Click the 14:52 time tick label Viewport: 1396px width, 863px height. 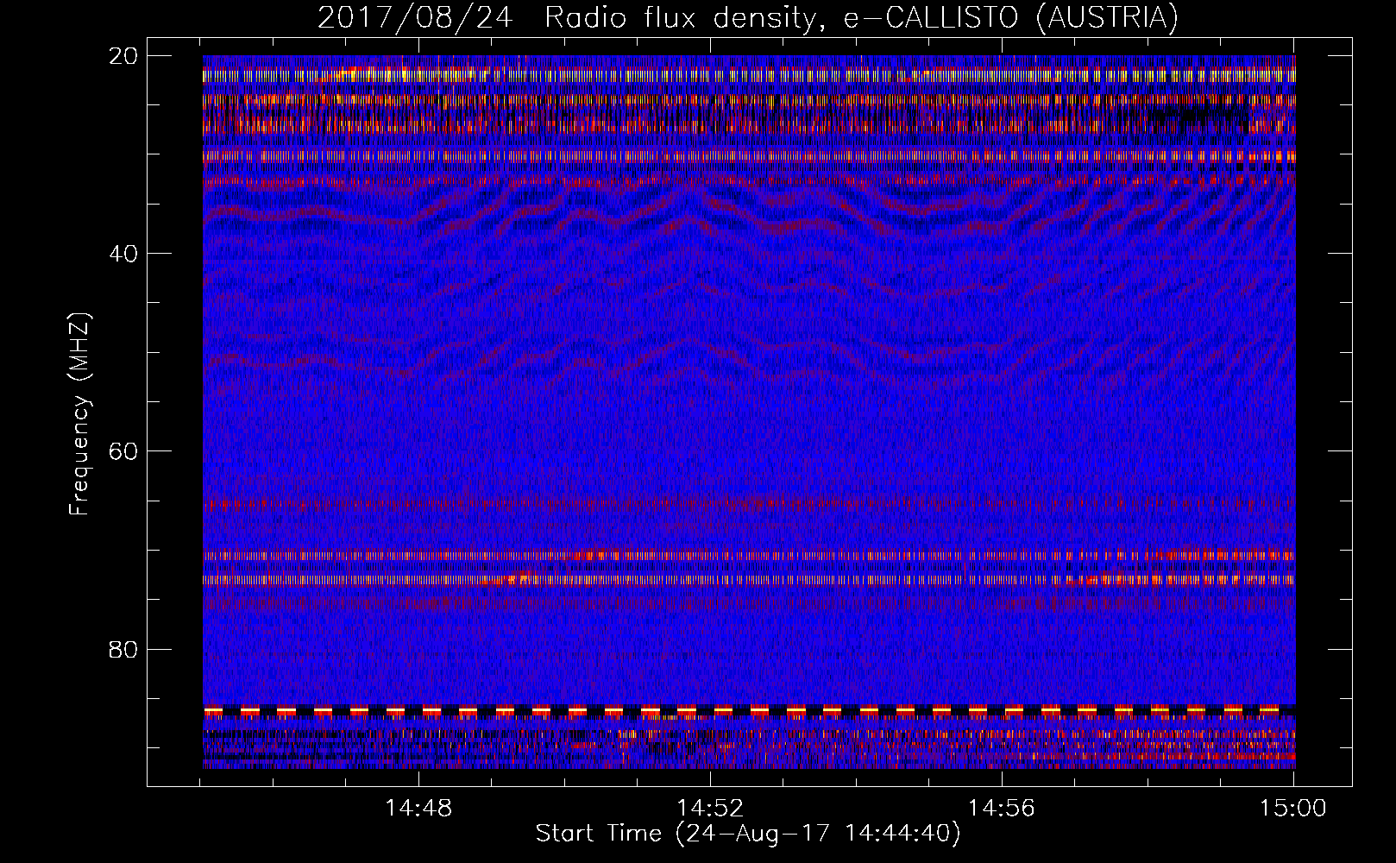point(710,808)
